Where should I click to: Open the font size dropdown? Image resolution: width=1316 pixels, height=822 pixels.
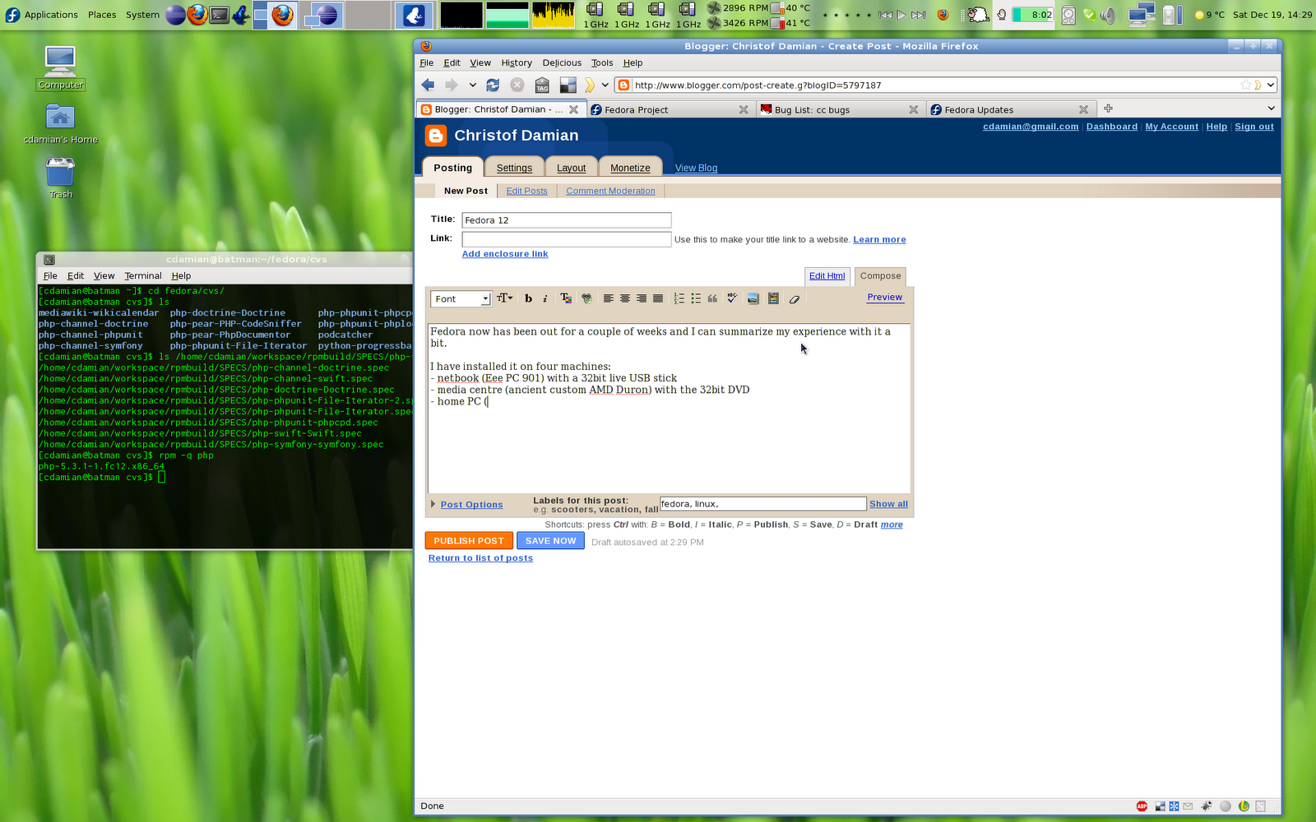tap(504, 298)
